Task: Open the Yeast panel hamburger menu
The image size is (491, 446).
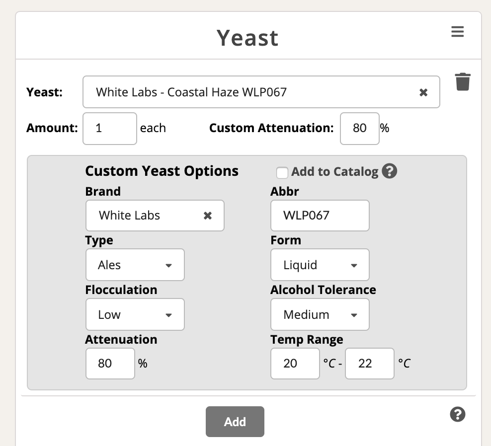Action: point(457,32)
